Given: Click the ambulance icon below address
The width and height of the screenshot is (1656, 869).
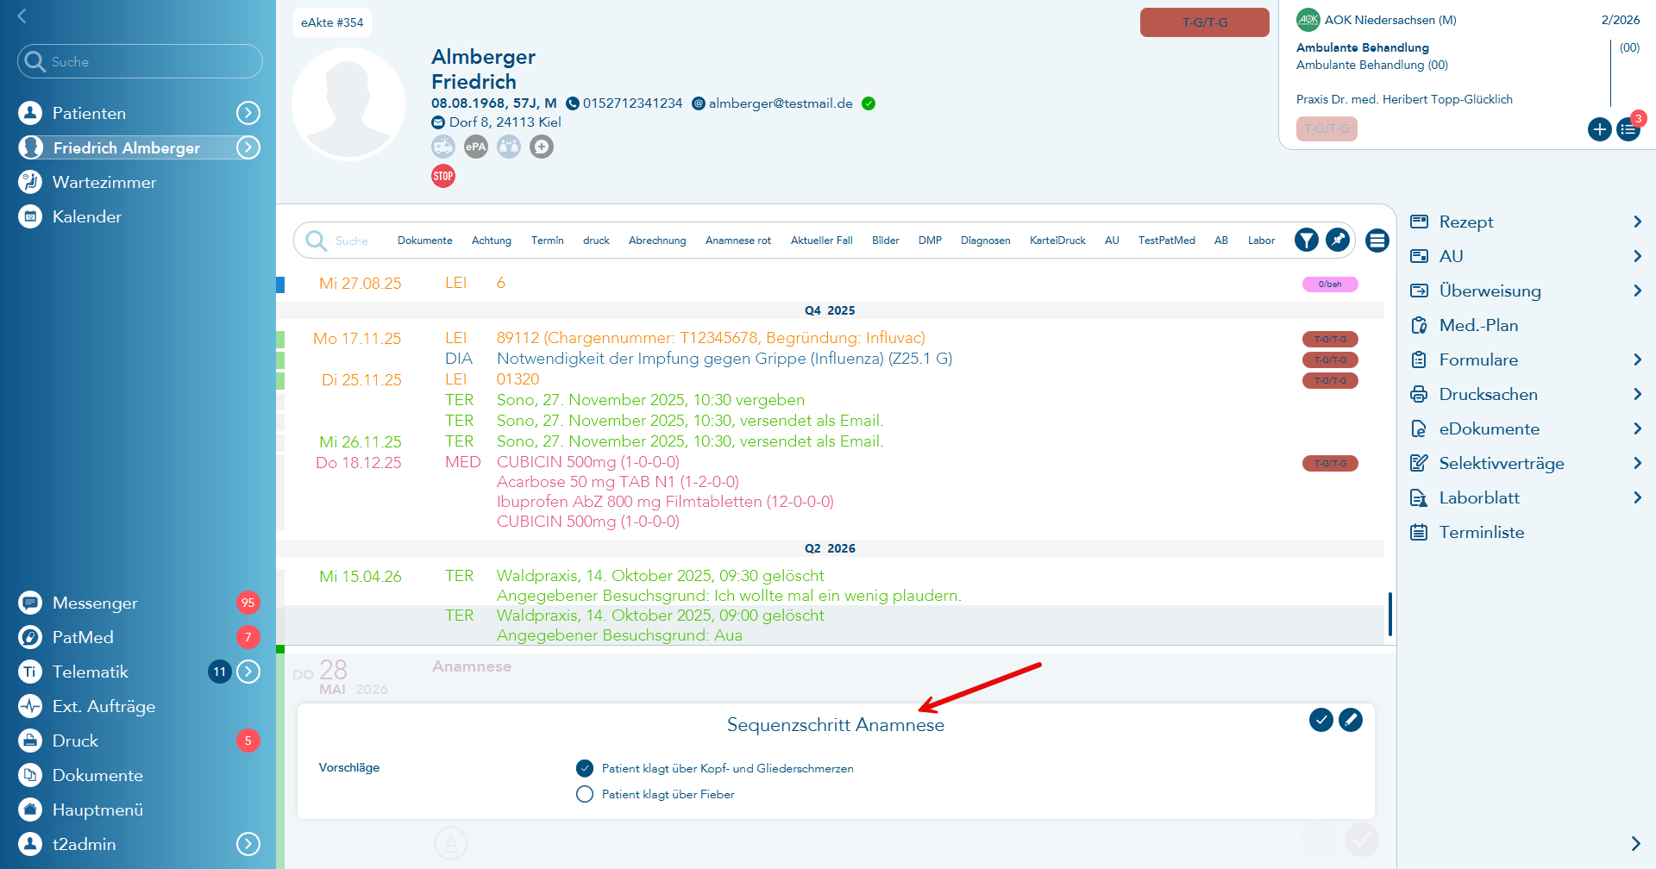Looking at the screenshot, I should coord(443,147).
